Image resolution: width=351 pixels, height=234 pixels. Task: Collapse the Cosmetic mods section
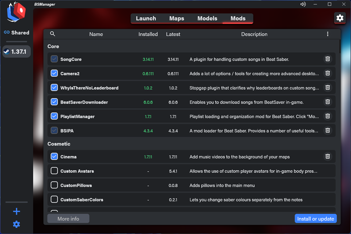pos(59,144)
